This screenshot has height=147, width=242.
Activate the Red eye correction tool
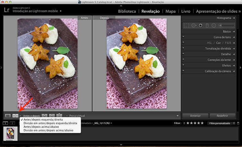200,25
